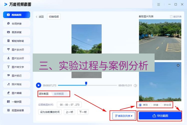Open 智能消除笔 tool
The height and width of the screenshot is (125, 187).
[16, 41]
